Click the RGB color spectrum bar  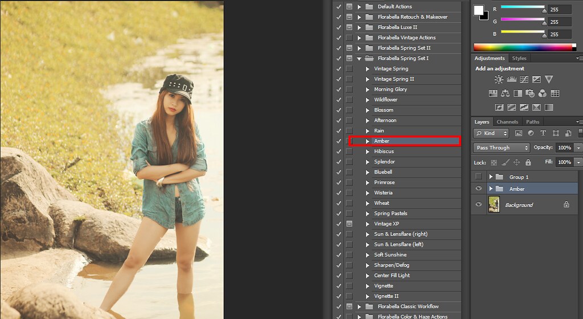point(524,47)
